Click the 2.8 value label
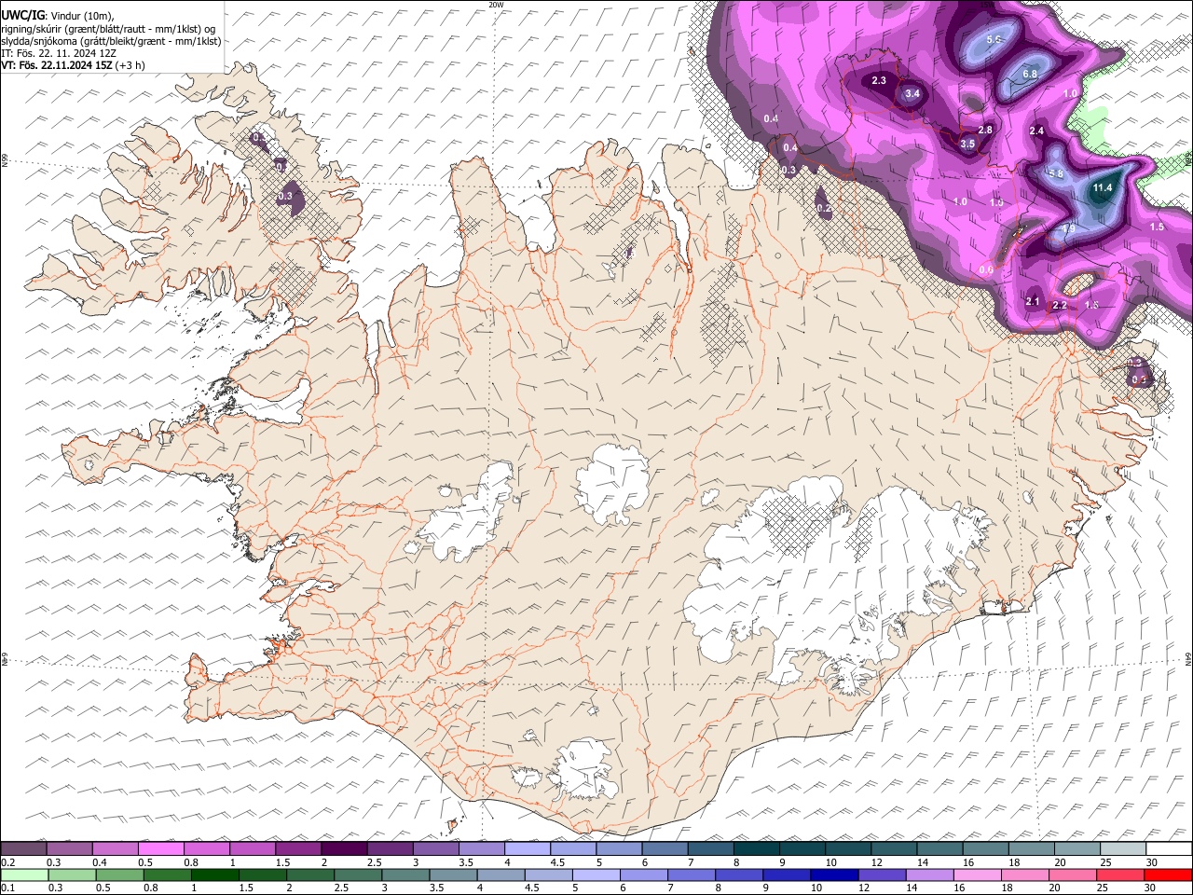 [x=985, y=130]
